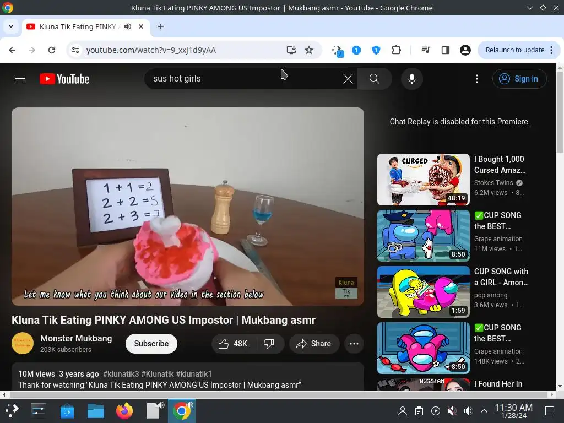This screenshot has height=423, width=564.
Task: Like the video with thumbs-up 48K
Action: pos(233,344)
